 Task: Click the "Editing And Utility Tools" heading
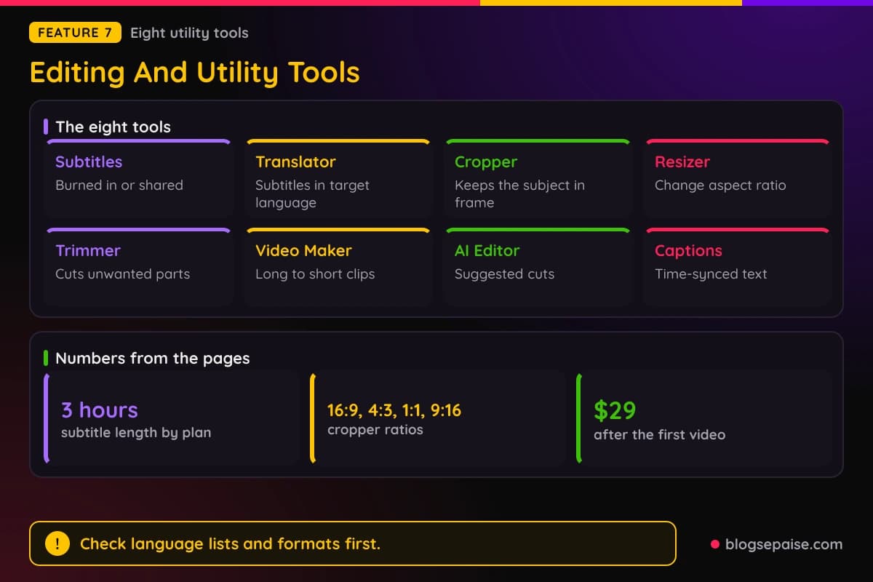click(x=195, y=72)
